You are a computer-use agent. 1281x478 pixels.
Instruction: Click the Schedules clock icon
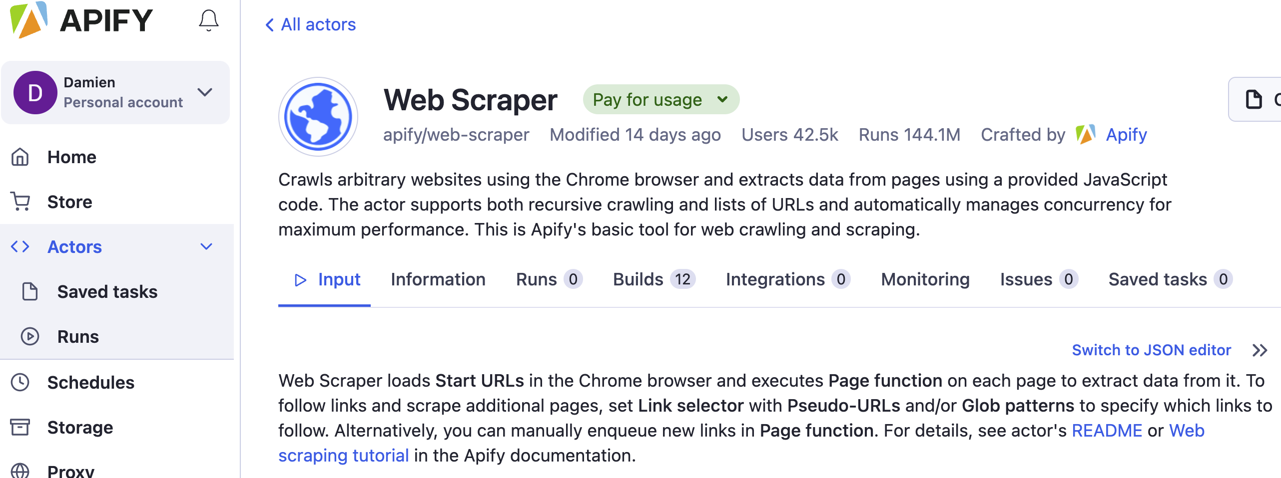pos(20,383)
